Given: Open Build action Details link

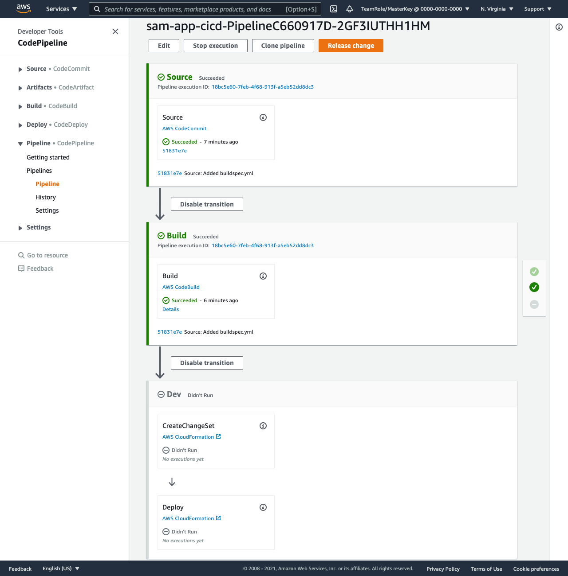Looking at the screenshot, I should [171, 309].
